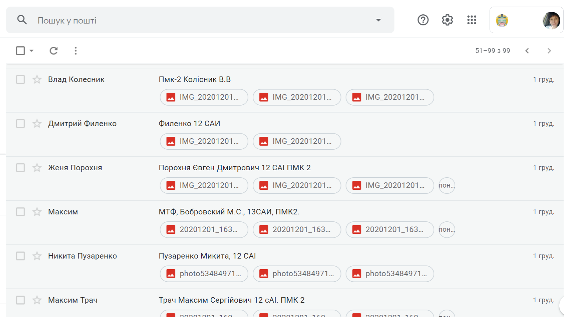Check the Никита Пузаренко email checkbox
Image resolution: width=564 pixels, height=317 pixels.
(x=20, y=256)
